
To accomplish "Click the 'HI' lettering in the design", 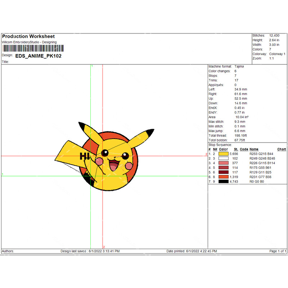I will click(x=84, y=156).
